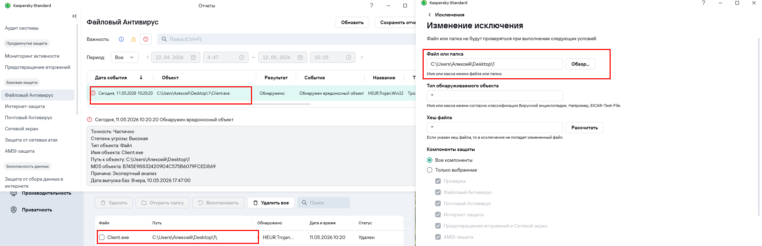The width and height of the screenshot is (762, 246).
Task: Toggle Проверка checkbox
Action: tap(438, 181)
